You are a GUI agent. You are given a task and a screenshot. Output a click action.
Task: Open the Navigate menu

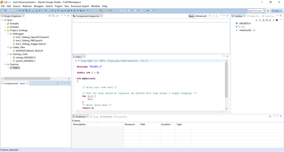[39, 6]
